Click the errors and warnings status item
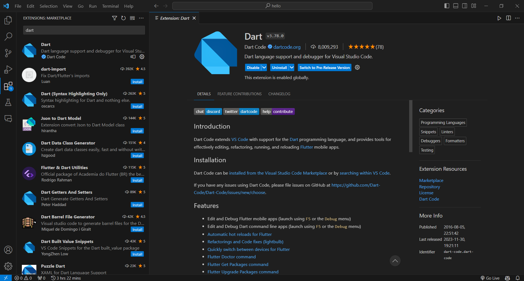 click(23, 278)
